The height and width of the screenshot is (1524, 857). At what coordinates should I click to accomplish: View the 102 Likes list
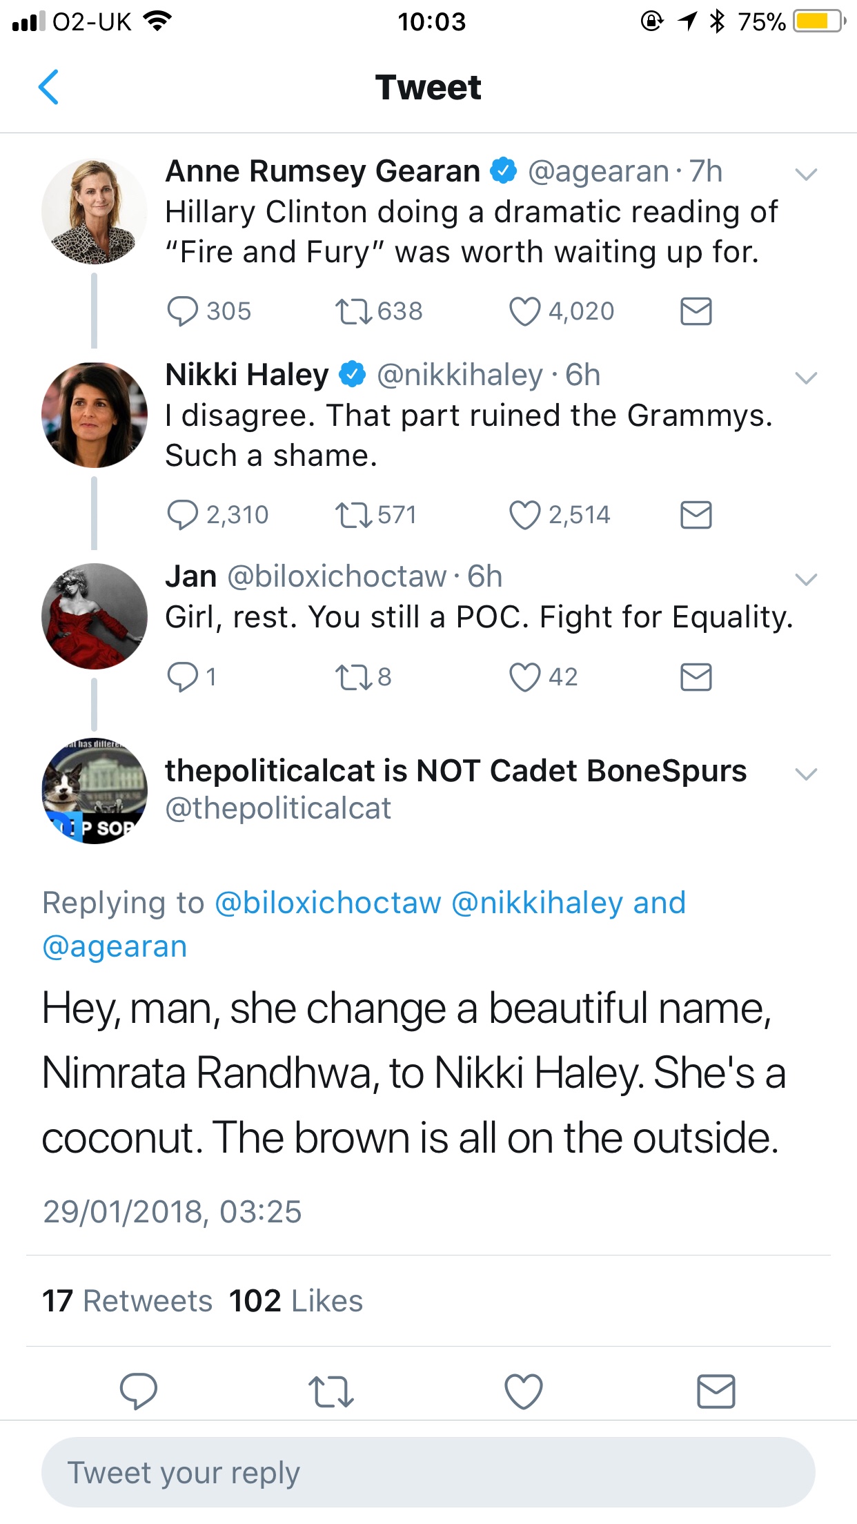pos(296,1301)
